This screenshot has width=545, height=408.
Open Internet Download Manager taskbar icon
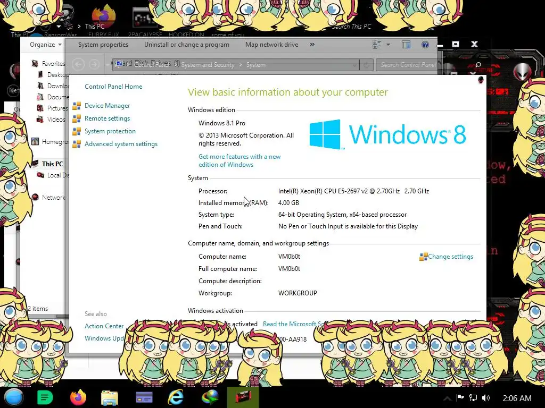210,397
